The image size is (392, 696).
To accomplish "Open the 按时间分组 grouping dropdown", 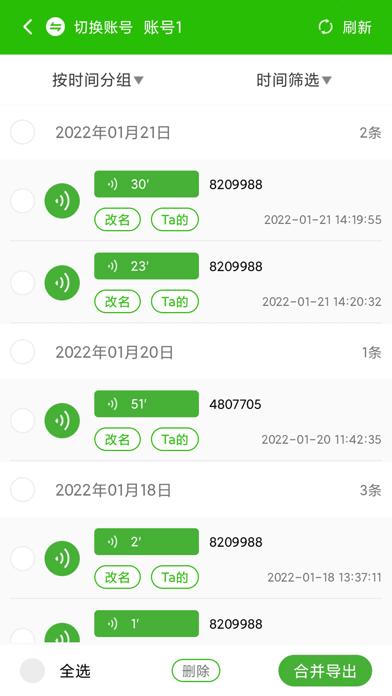I will (x=98, y=80).
